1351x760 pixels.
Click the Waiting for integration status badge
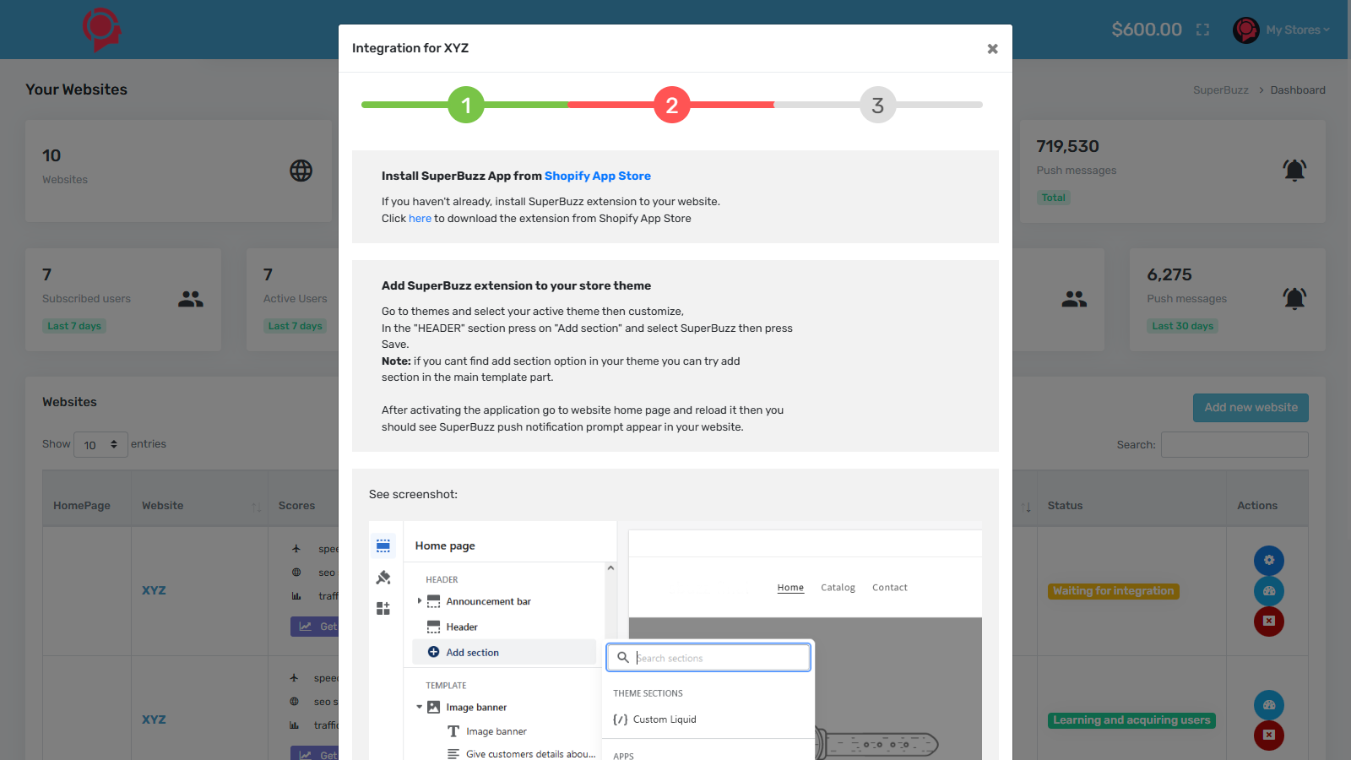[1113, 591]
